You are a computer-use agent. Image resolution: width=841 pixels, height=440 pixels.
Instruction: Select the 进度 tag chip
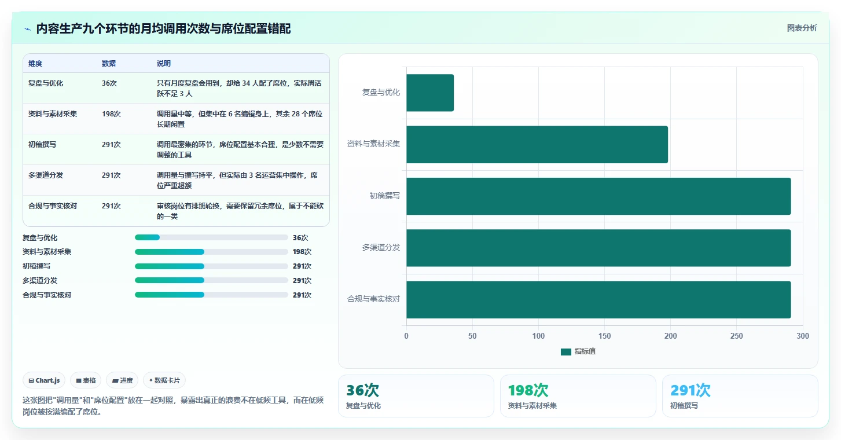coord(122,380)
